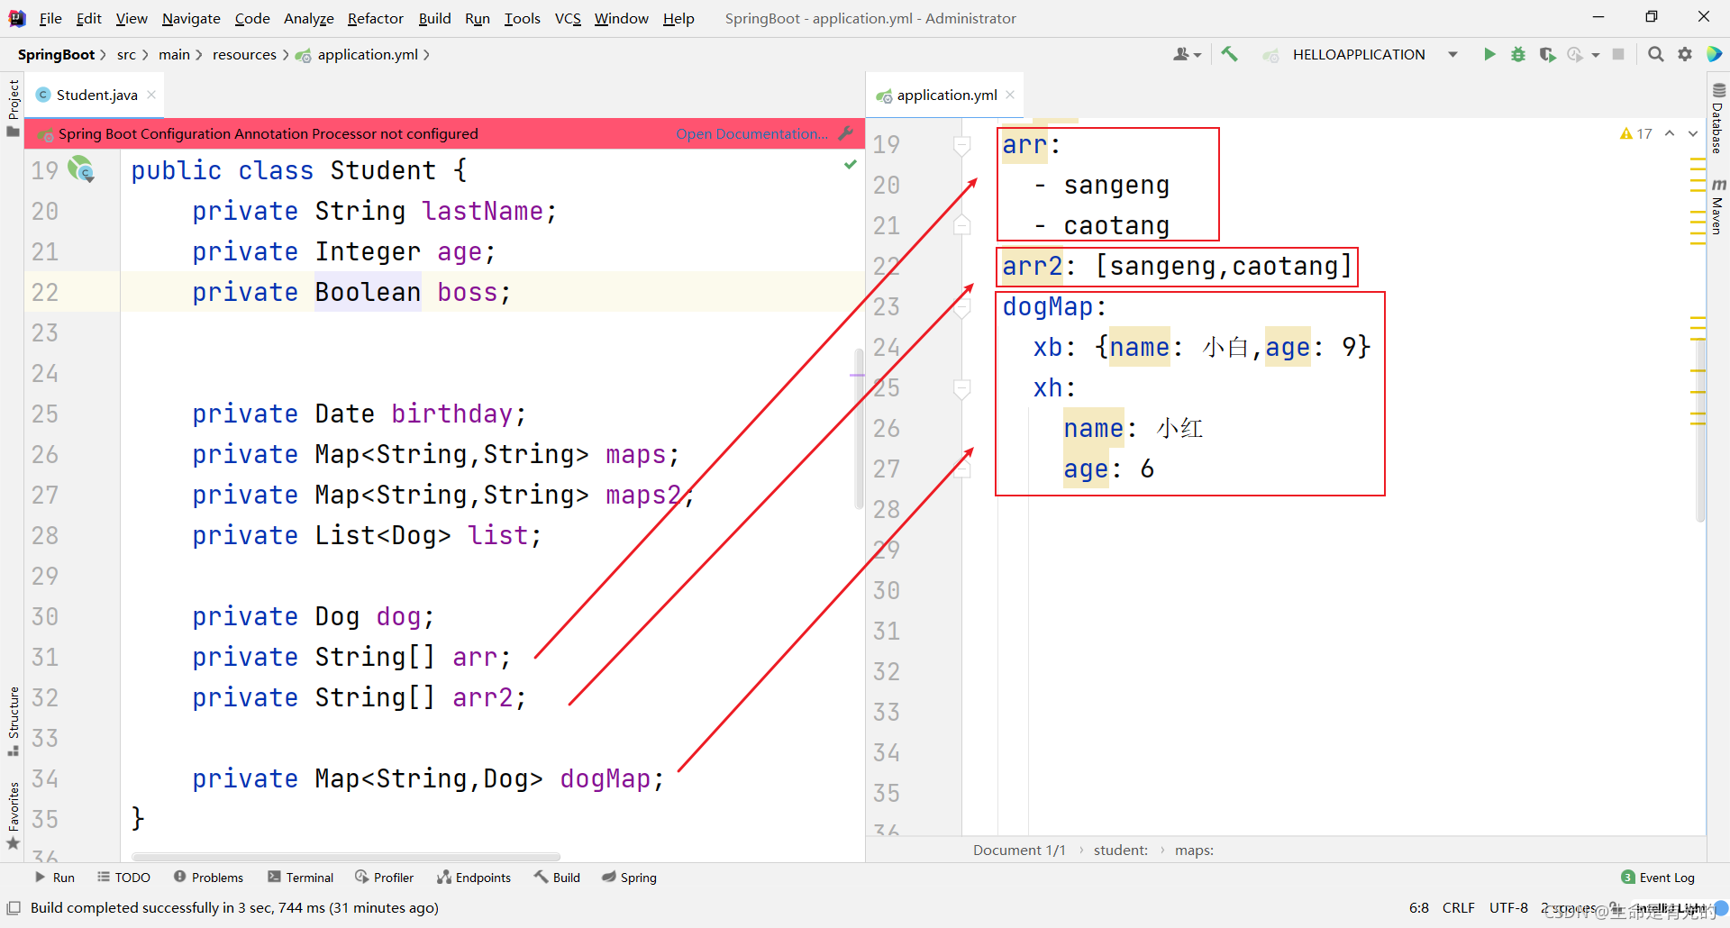Collapse the xh fold marker at line 25
Viewport: 1730px width, 928px height.
(962, 389)
